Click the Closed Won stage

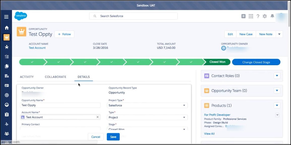[x=217, y=62]
